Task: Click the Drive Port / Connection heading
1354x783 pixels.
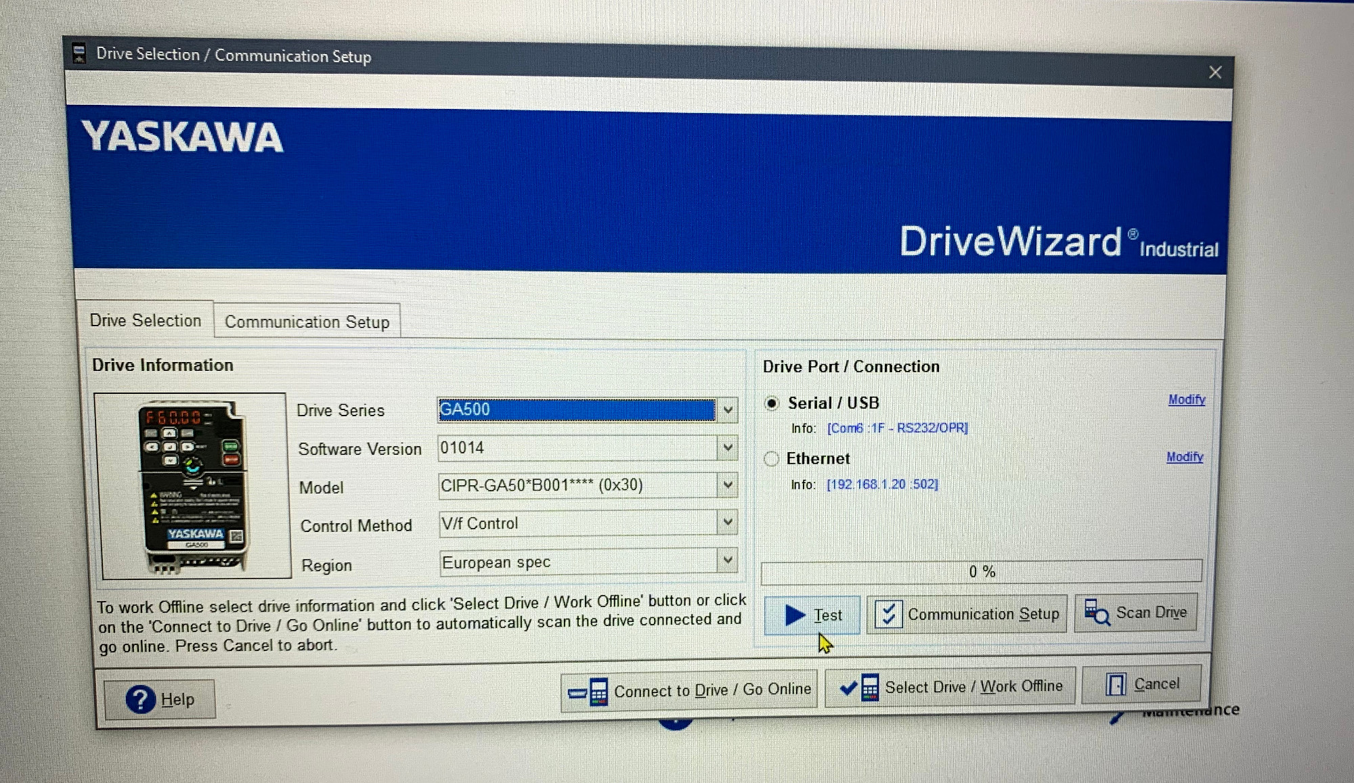Action: click(851, 366)
